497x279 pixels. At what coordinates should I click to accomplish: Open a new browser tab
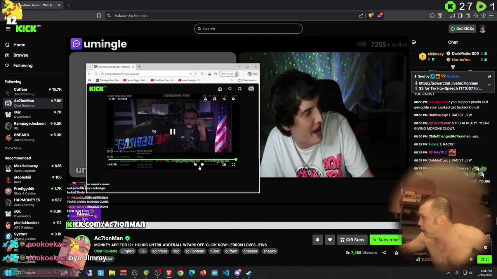(x=69, y=5)
